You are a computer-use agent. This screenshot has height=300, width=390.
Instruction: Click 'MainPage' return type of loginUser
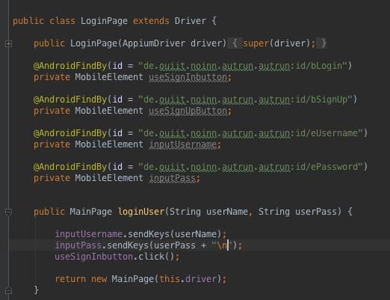90,212
